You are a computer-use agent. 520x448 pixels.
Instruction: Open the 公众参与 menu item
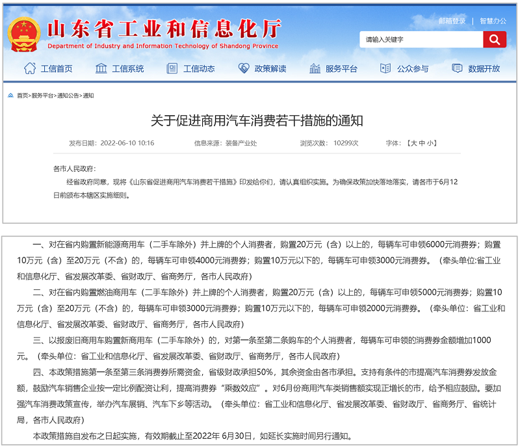[x=413, y=69]
